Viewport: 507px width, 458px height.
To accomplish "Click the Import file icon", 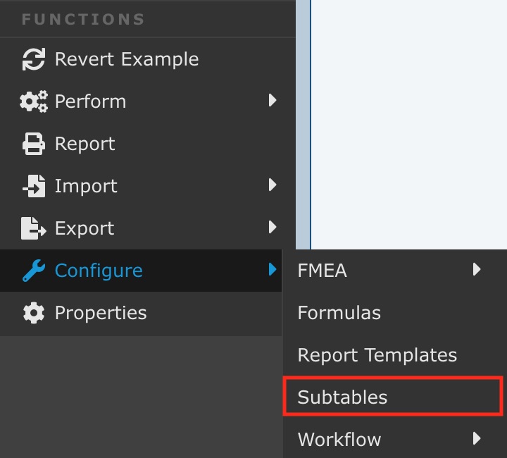I will (33, 186).
